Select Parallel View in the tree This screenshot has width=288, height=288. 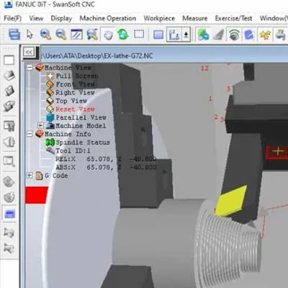tap(81, 117)
